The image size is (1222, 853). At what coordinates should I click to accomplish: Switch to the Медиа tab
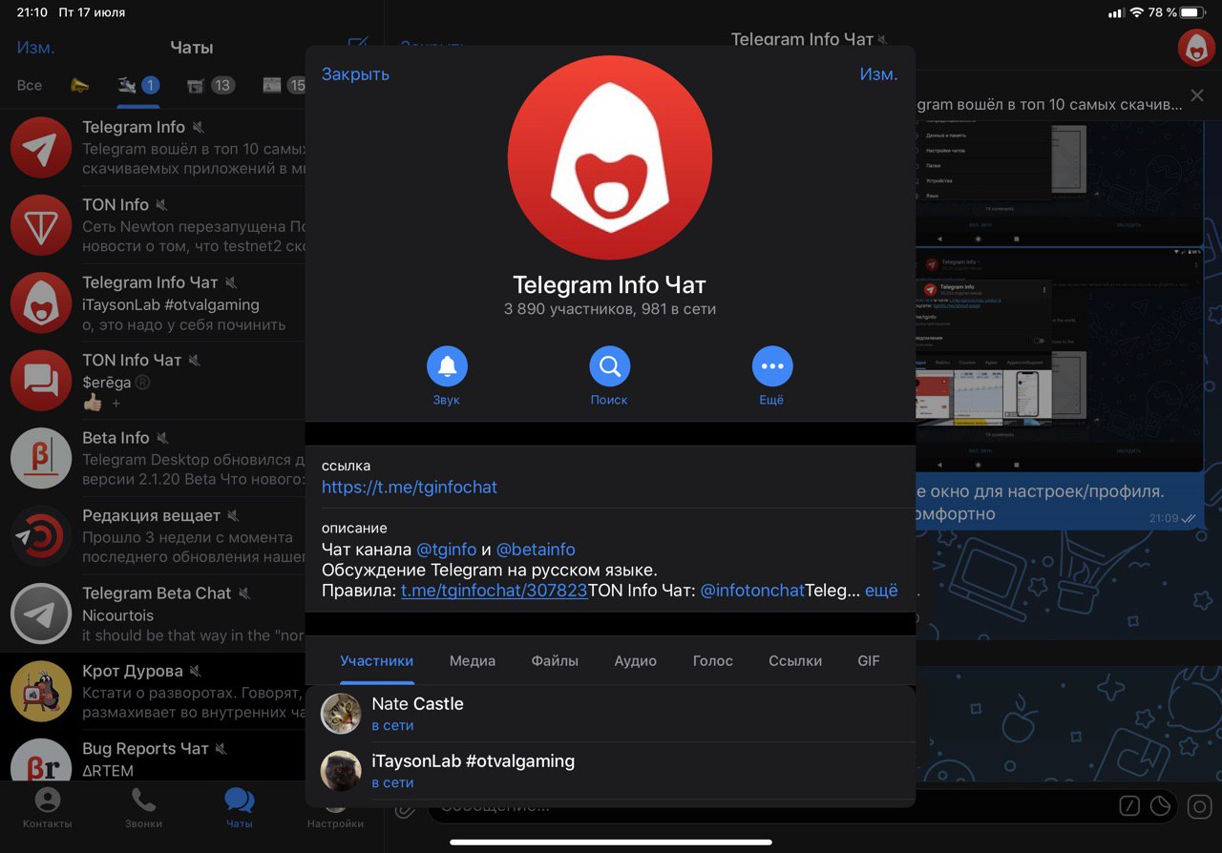click(473, 661)
